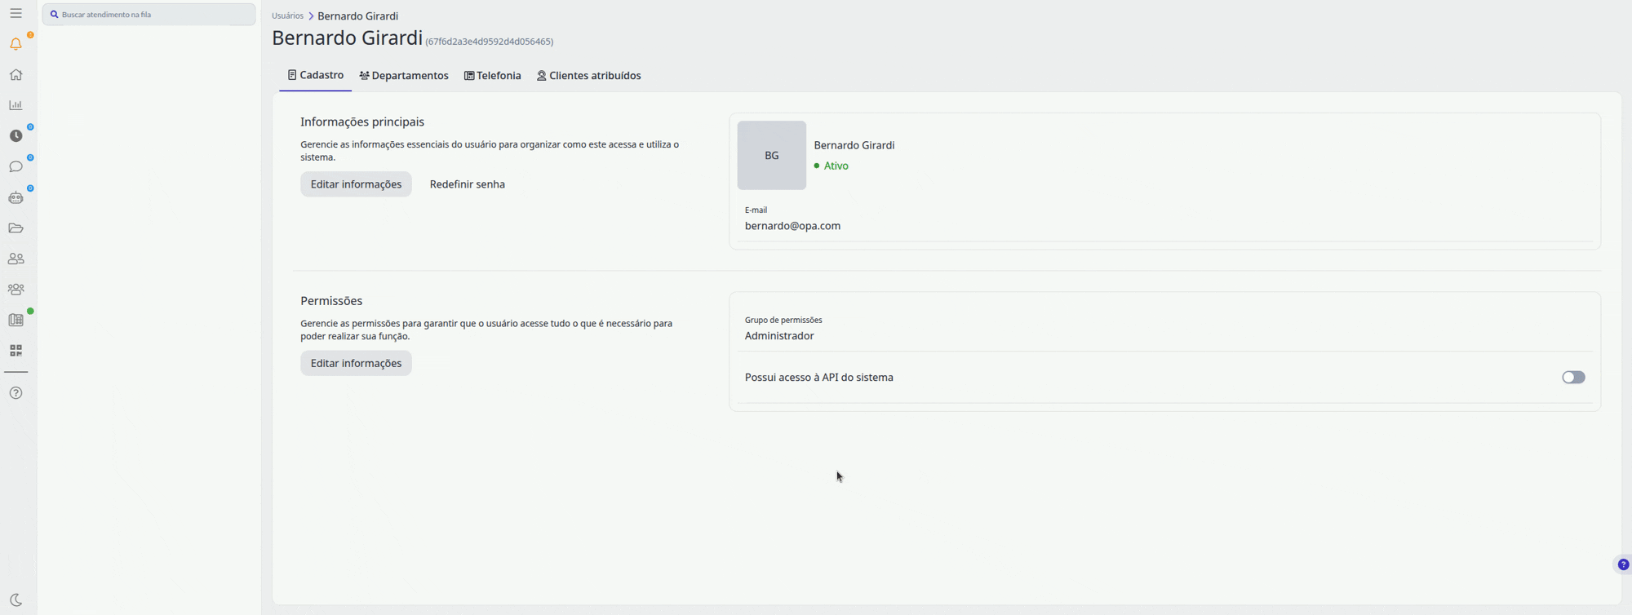Open the folder icon in sidebar
1632x615 pixels.
pos(16,228)
